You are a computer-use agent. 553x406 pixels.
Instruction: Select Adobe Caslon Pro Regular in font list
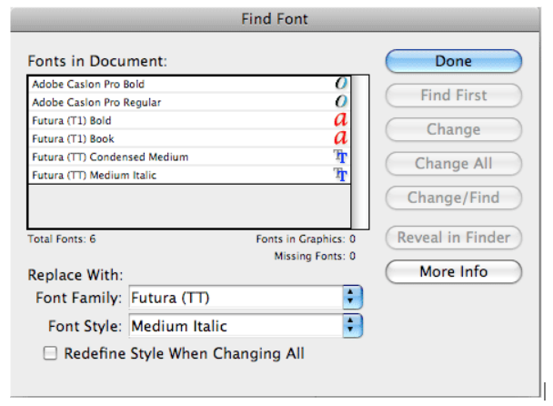point(190,102)
